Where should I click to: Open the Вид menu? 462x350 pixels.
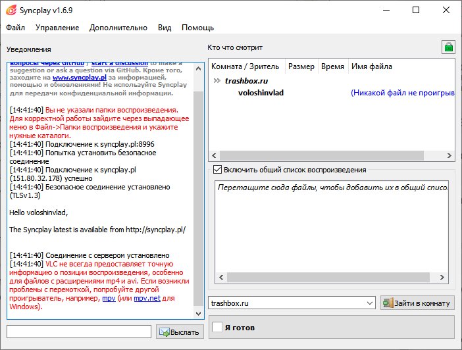point(165,28)
